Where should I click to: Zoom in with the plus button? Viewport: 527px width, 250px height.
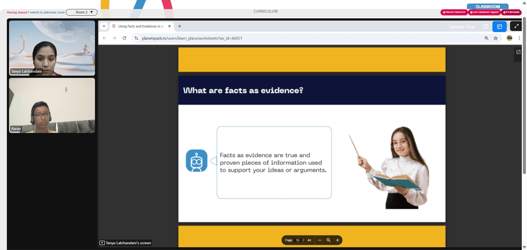(x=337, y=241)
